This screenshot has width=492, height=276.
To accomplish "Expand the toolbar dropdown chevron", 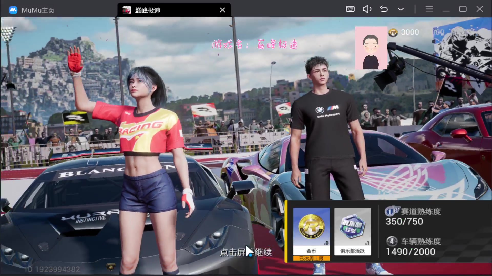I will click(401, 9).
